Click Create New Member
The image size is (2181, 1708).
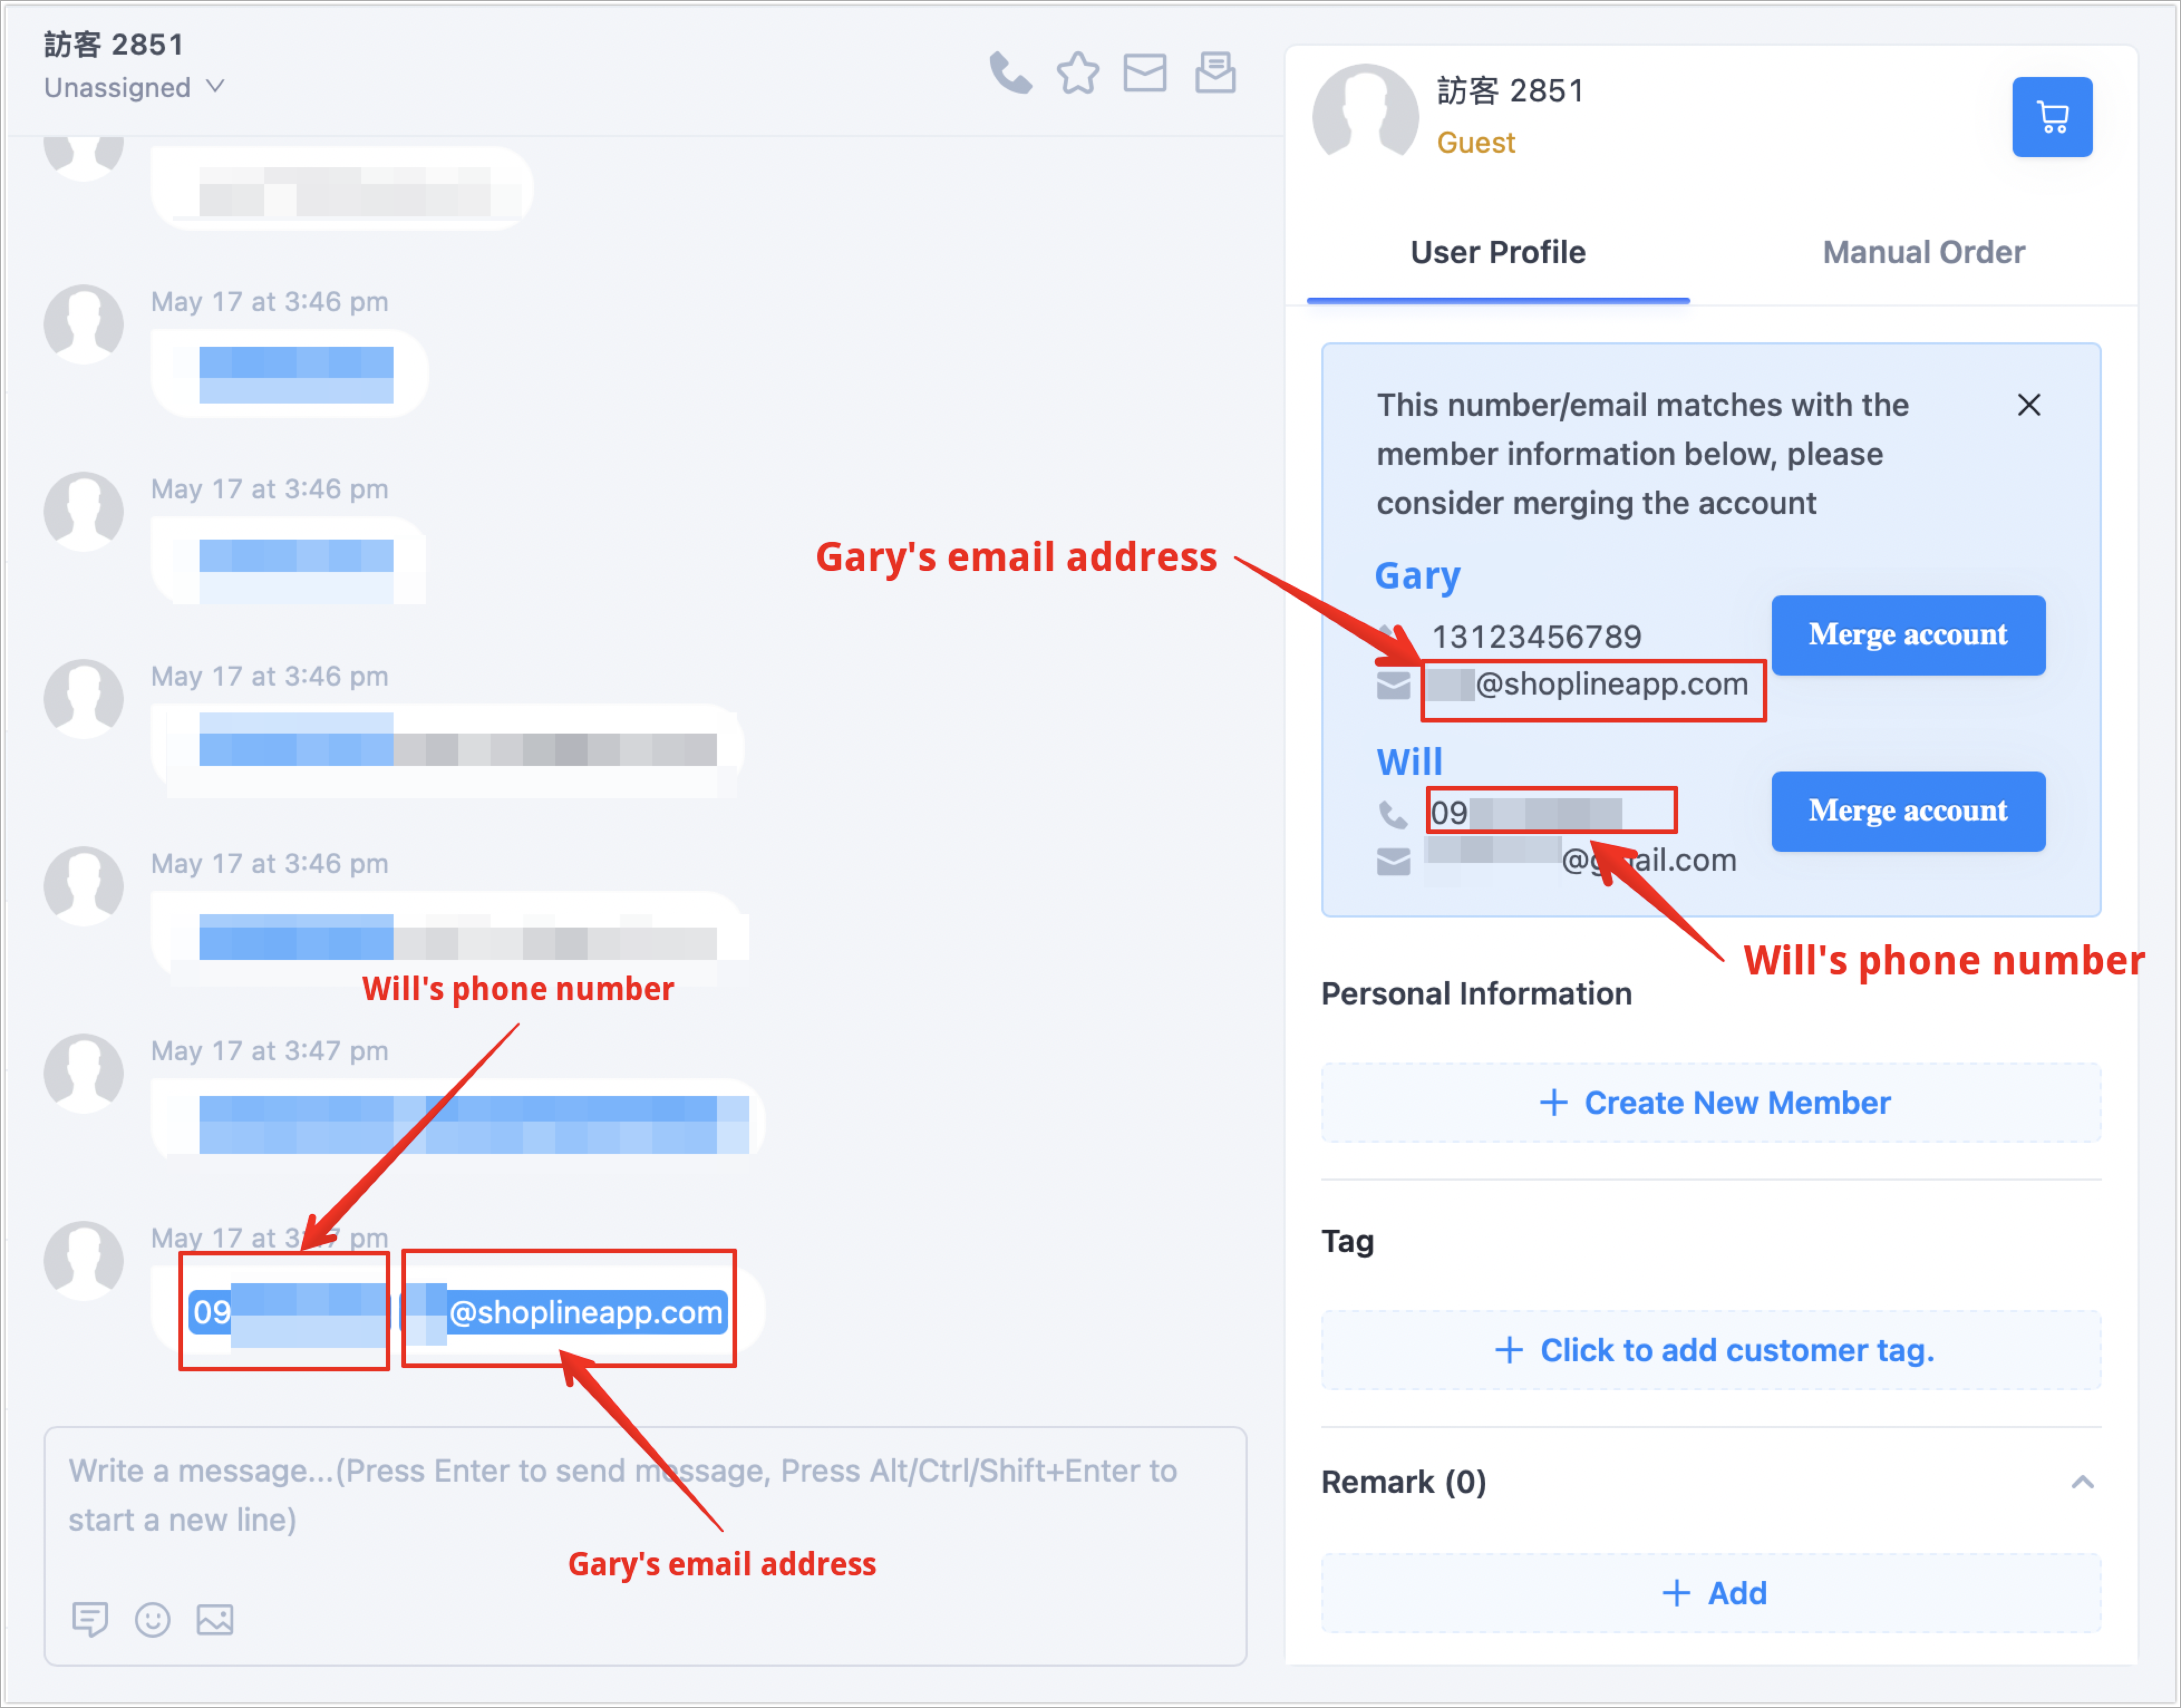(x=1711, y=1102)
